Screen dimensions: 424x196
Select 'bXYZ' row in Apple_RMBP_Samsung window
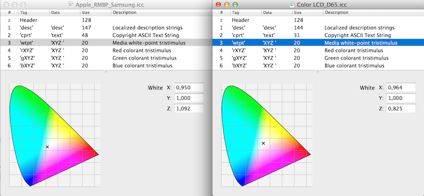[x=106, y=65]
